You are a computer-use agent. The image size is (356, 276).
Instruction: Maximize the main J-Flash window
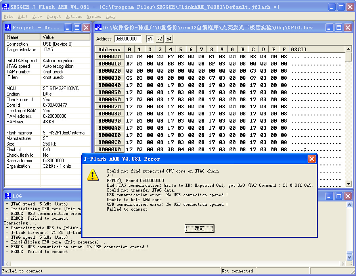click(x=341, y=7)
